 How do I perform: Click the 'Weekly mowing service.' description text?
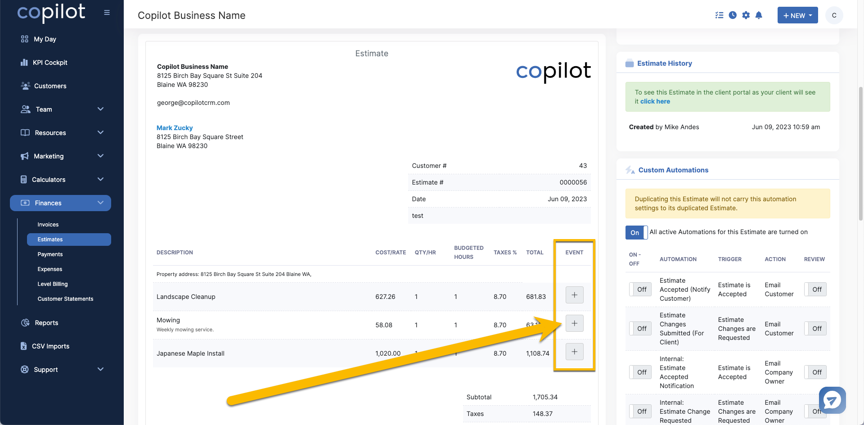(185, 330)
